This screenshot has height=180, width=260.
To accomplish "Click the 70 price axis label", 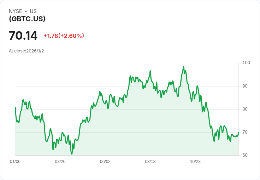I will click(x=245, y=132).
